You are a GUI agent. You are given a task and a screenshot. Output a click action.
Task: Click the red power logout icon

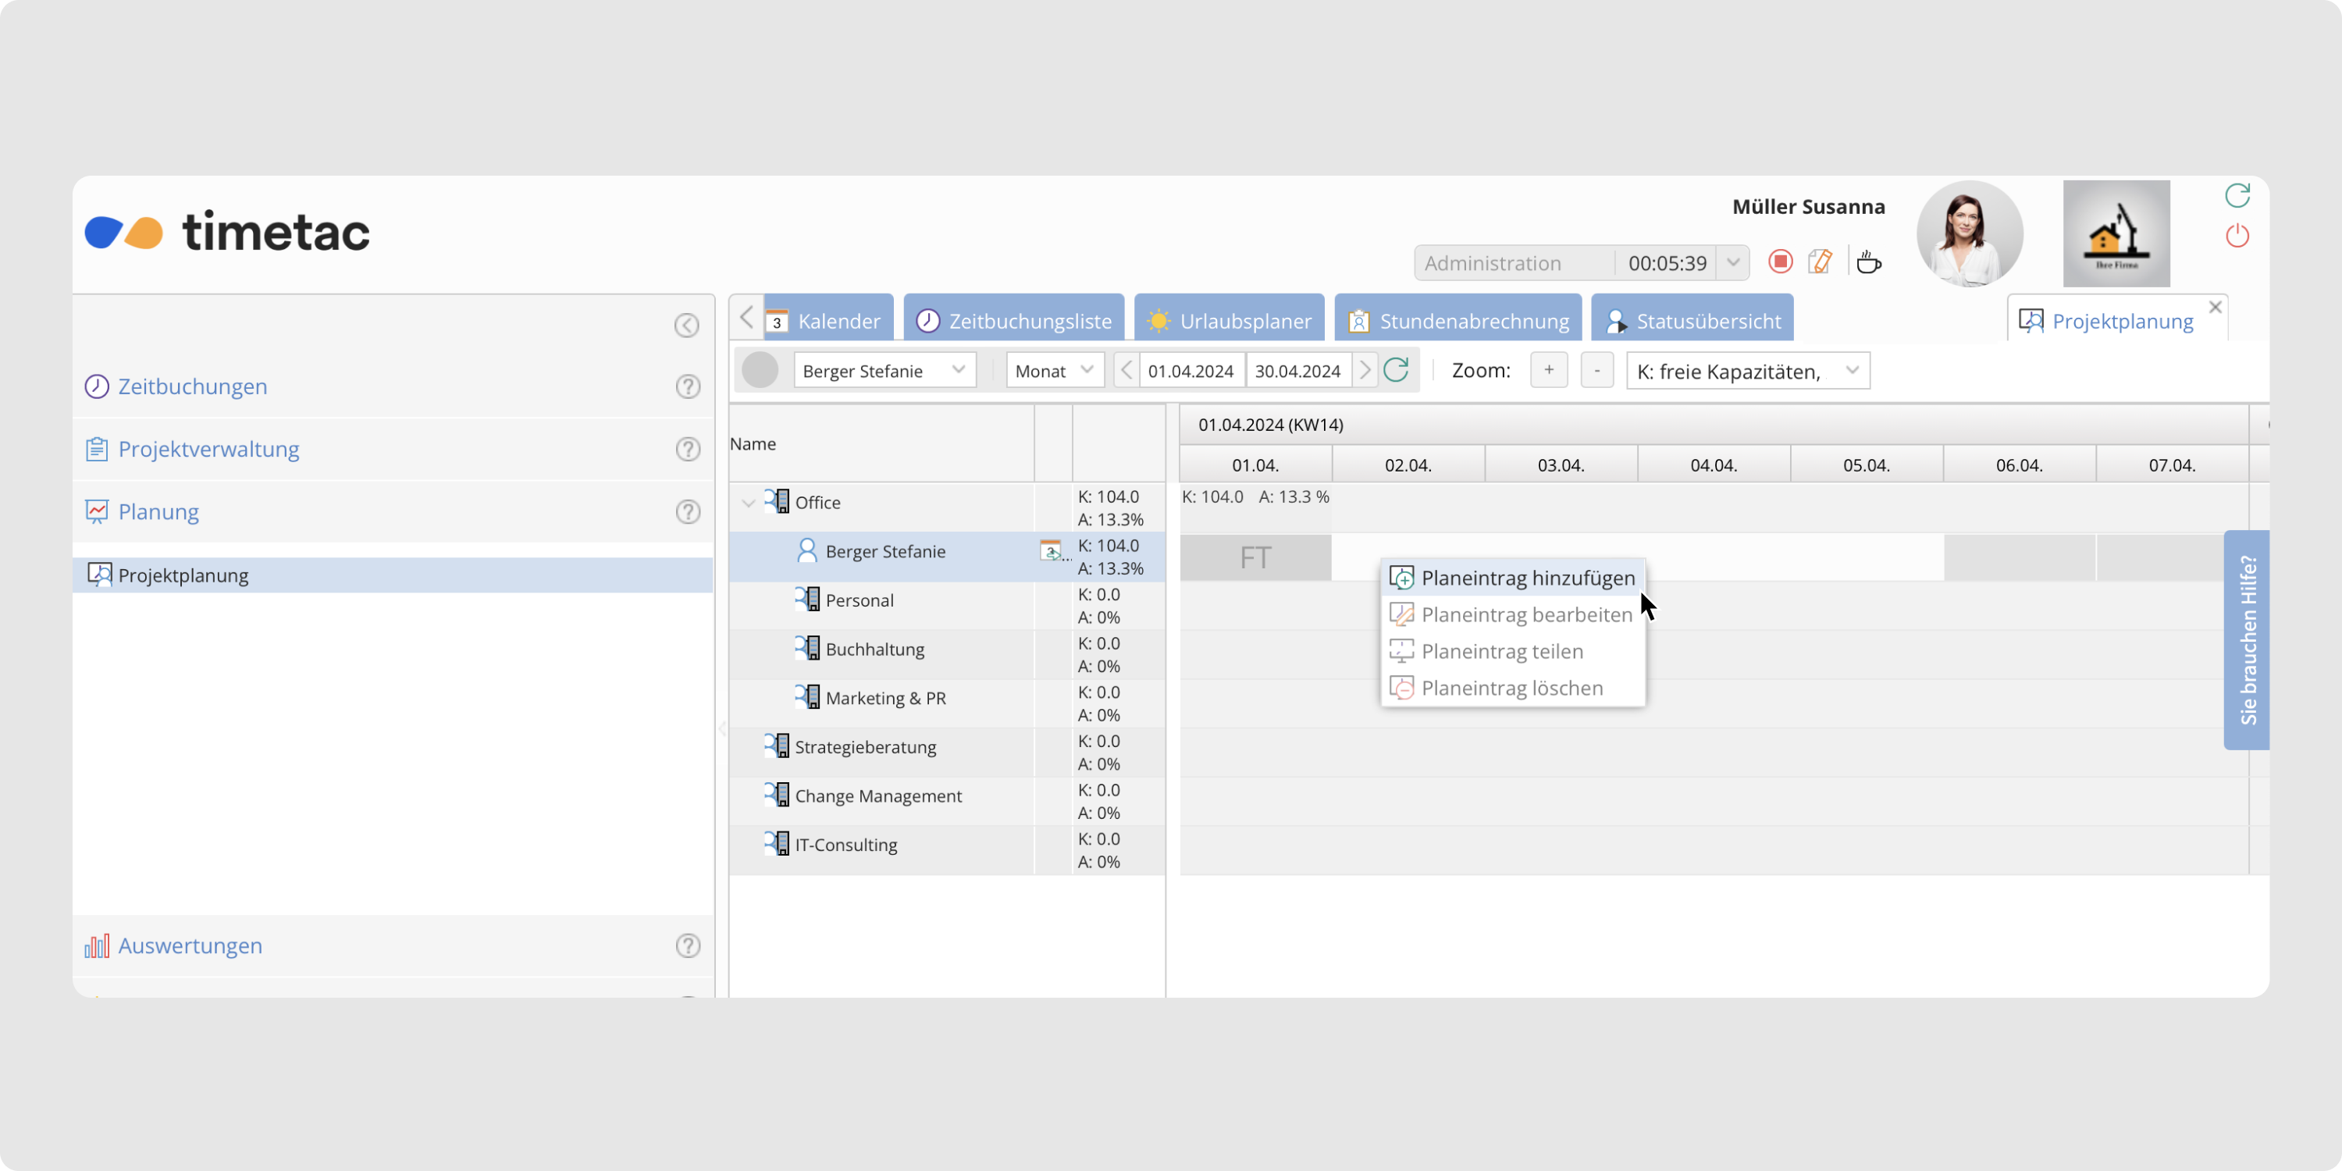[2237, 236]
